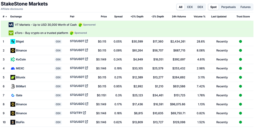Click the BloFin logo icon
The image size is (256, 129).
pos(13,122)
